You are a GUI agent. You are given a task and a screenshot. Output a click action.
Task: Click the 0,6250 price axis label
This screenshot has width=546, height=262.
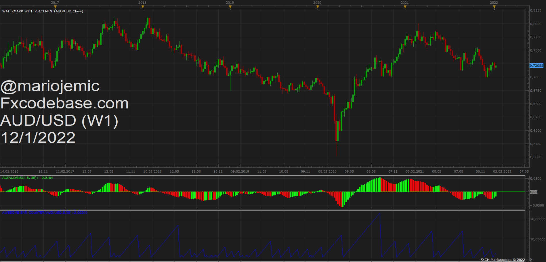(536, 117)
